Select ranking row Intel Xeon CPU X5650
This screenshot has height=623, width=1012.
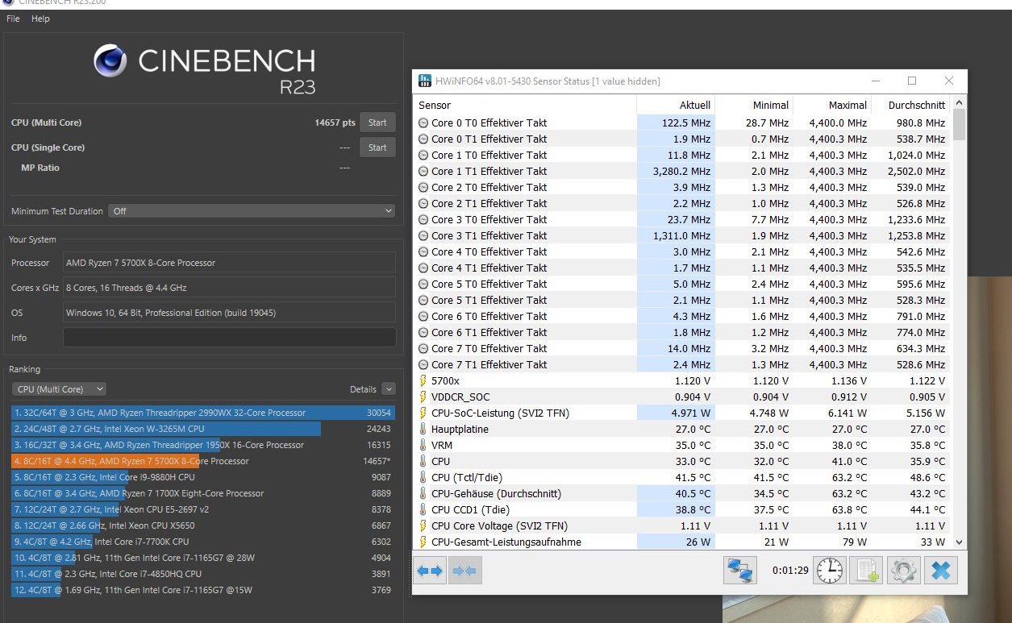(x=203, y=525)
